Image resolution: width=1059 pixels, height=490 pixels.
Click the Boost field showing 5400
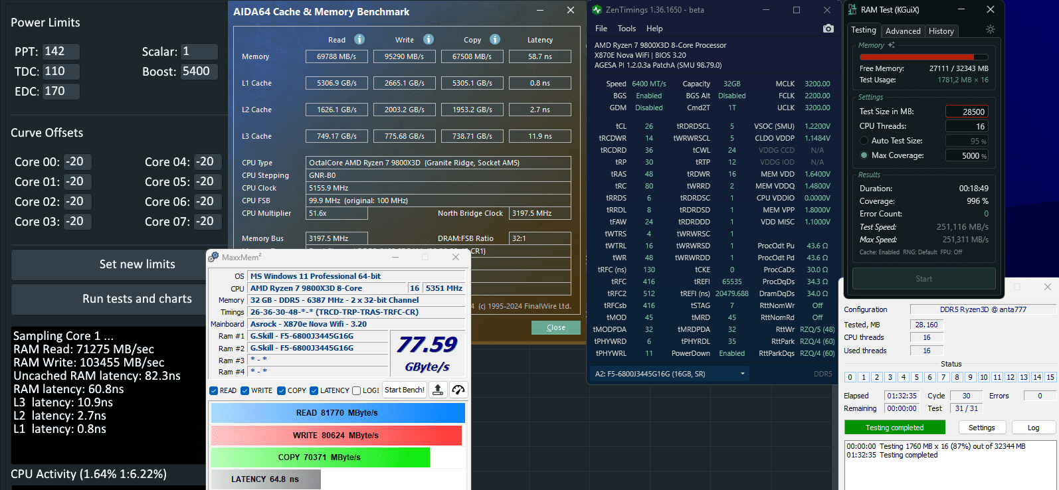[199, 72]
